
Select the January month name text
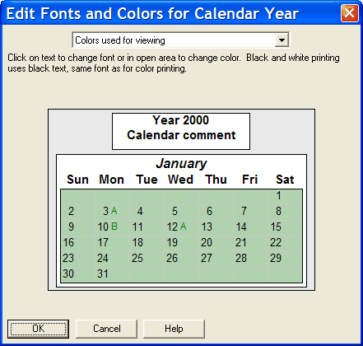[181, 164]
